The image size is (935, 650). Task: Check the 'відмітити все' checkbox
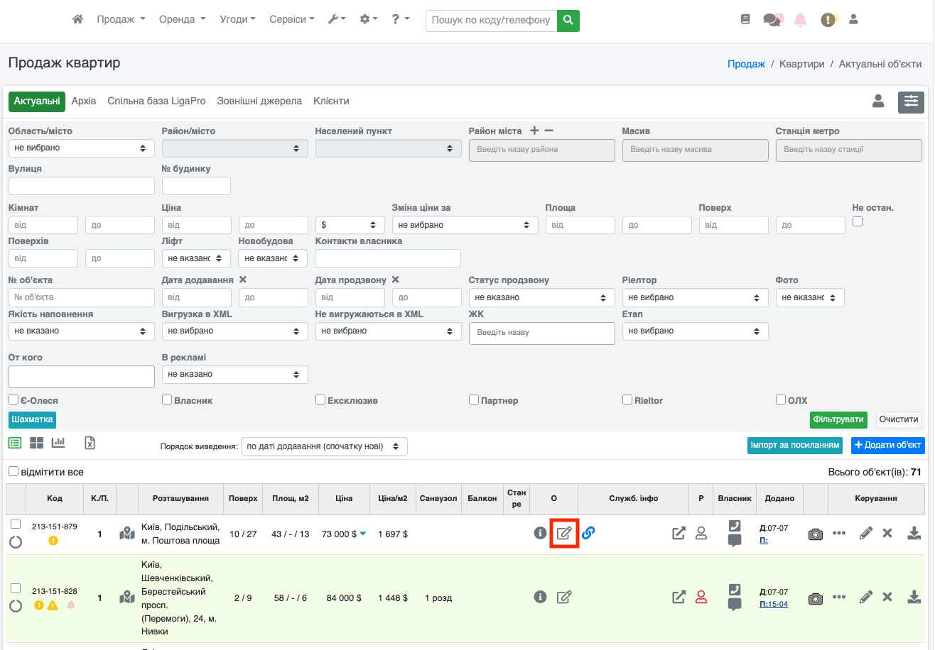click(13, 472)
